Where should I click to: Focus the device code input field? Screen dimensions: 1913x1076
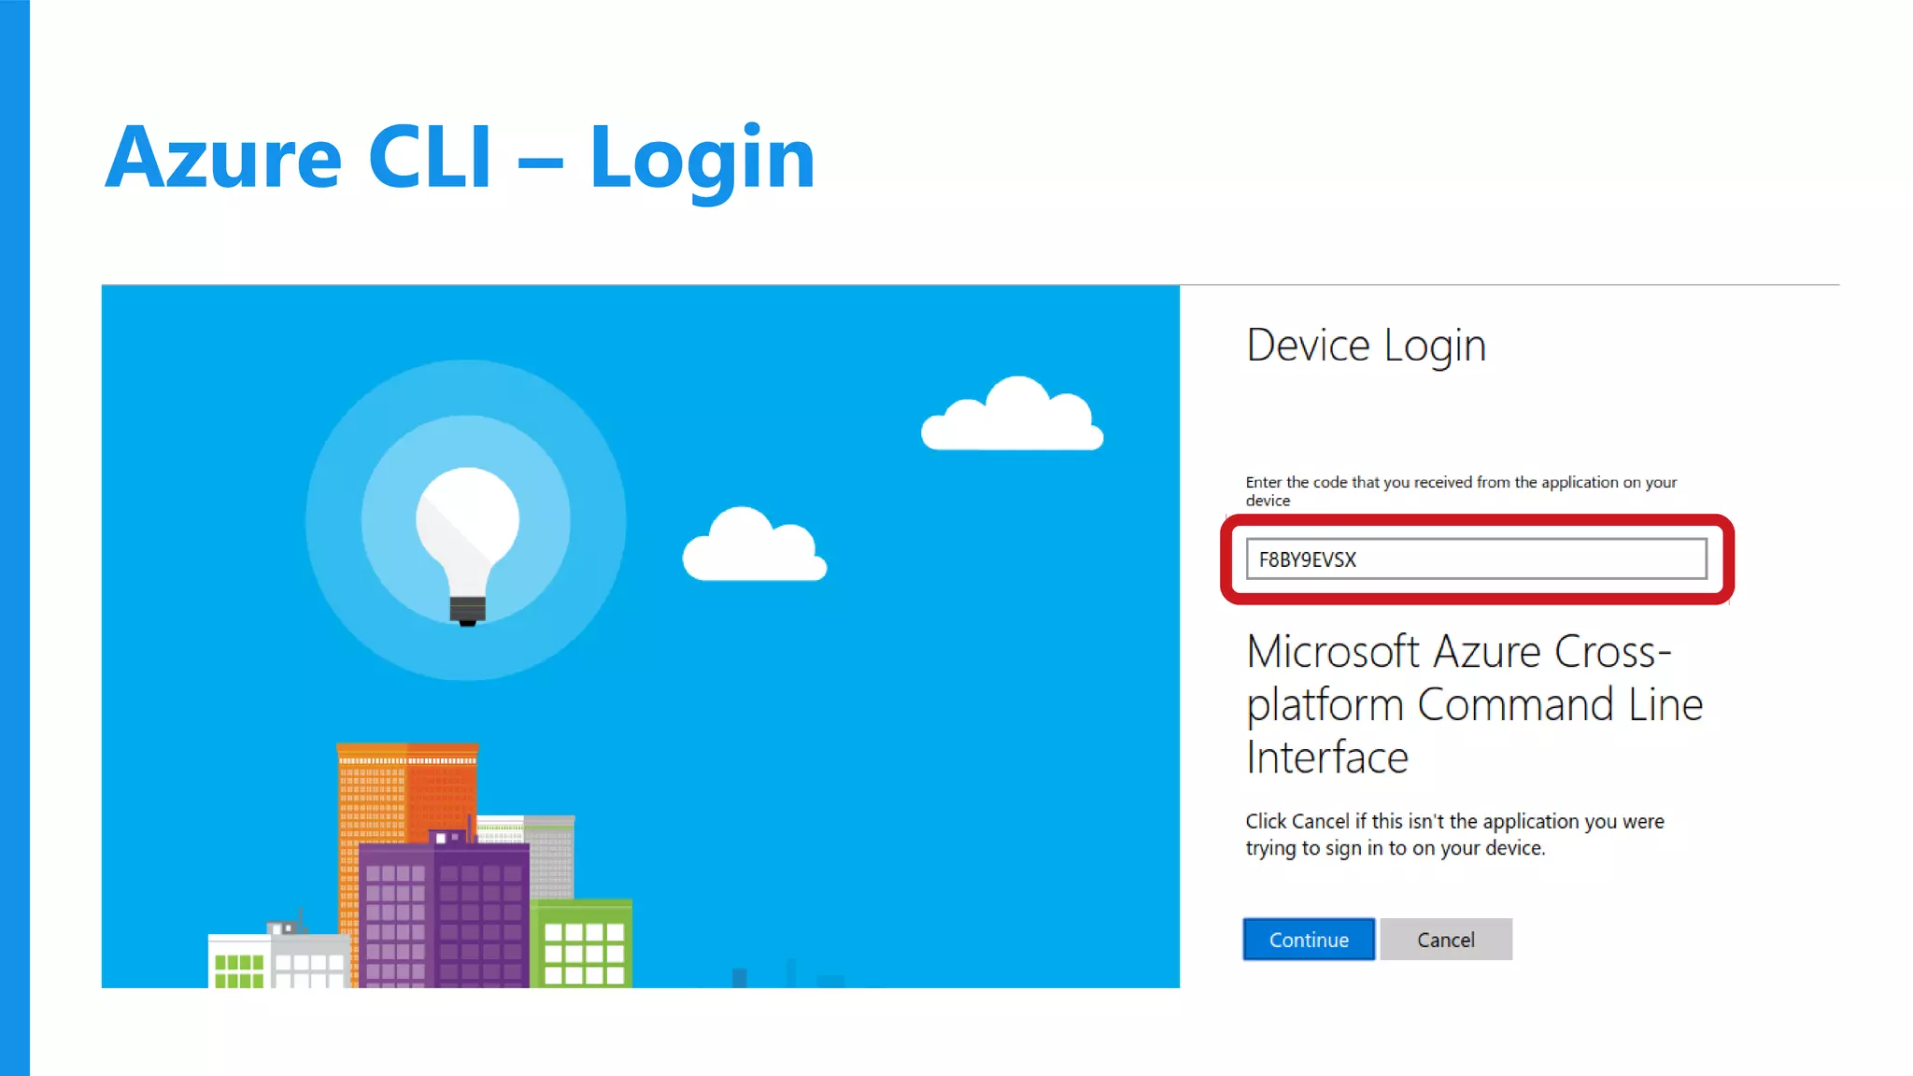[1477, 559]
